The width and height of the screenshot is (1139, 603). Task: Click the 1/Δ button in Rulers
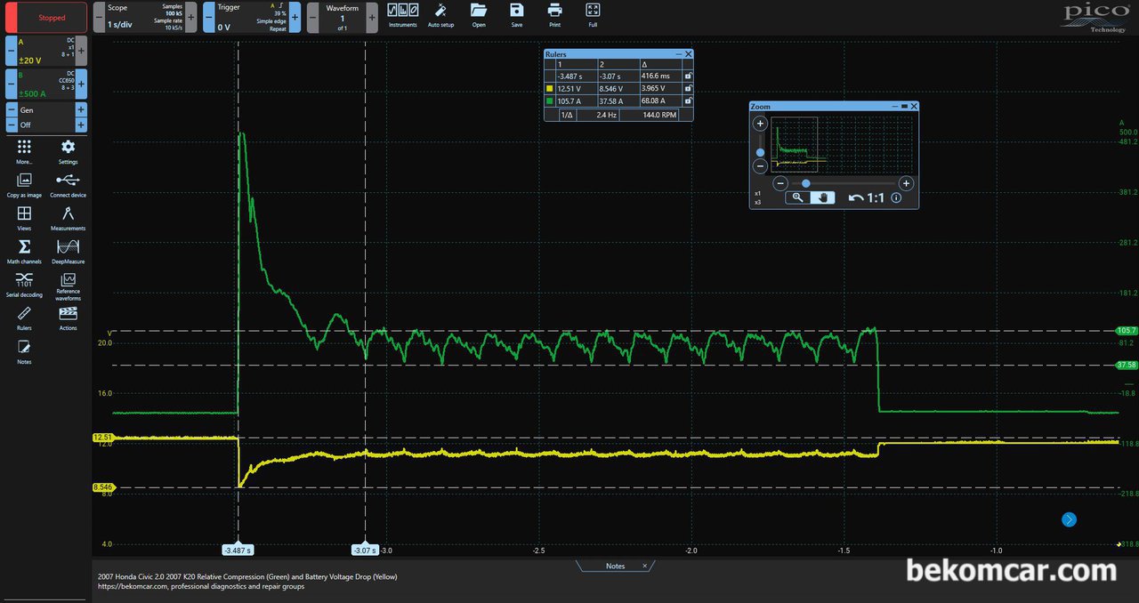point(566,115)
